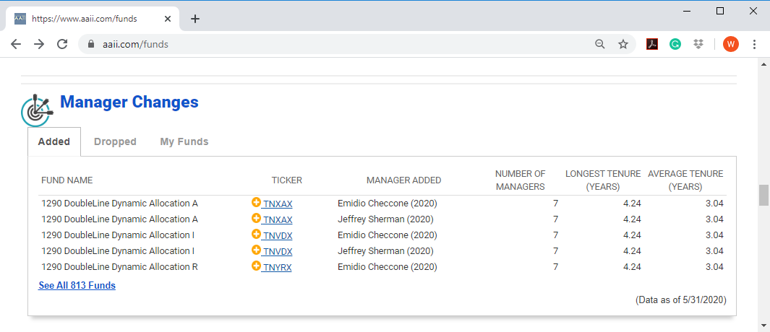The width and height of the screenshot is (770, 332).
Task: Open See All 813 Funds link
Action: coord(77,285)
